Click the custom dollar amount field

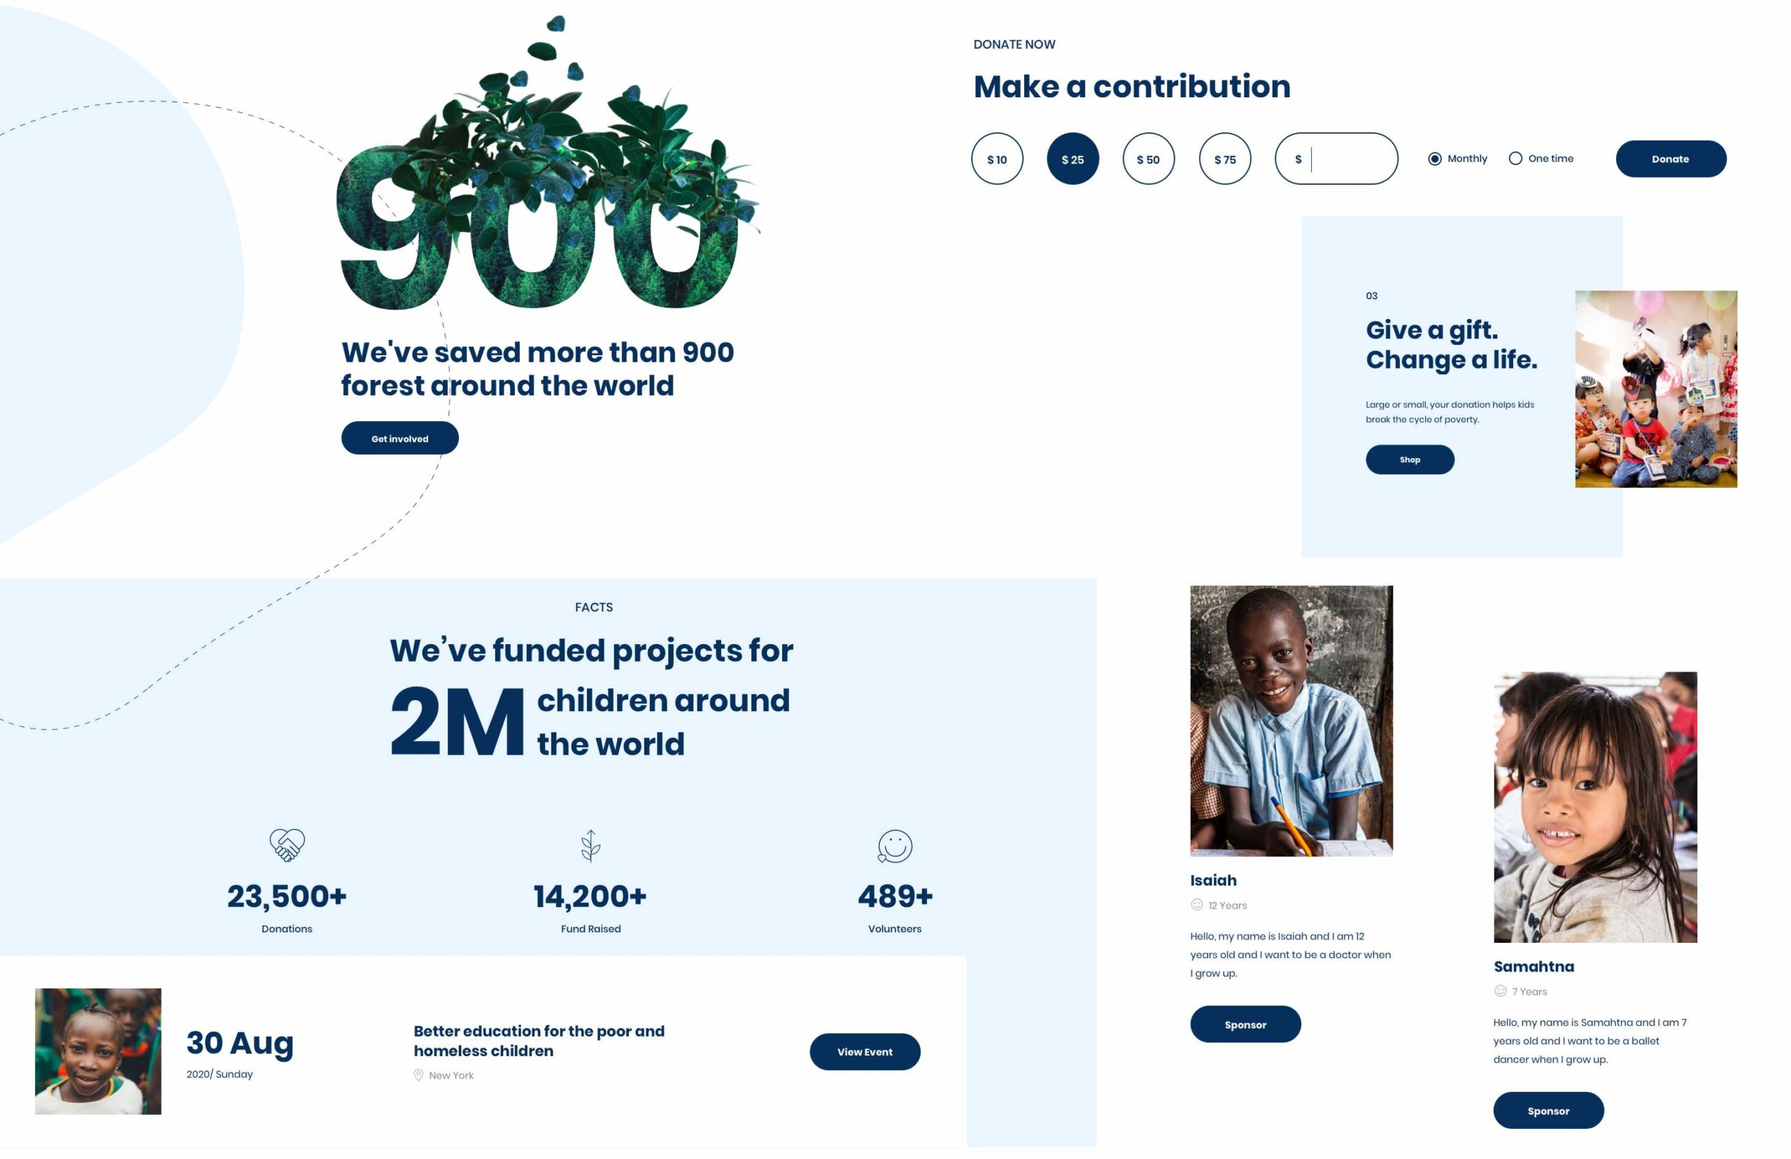1351,159
